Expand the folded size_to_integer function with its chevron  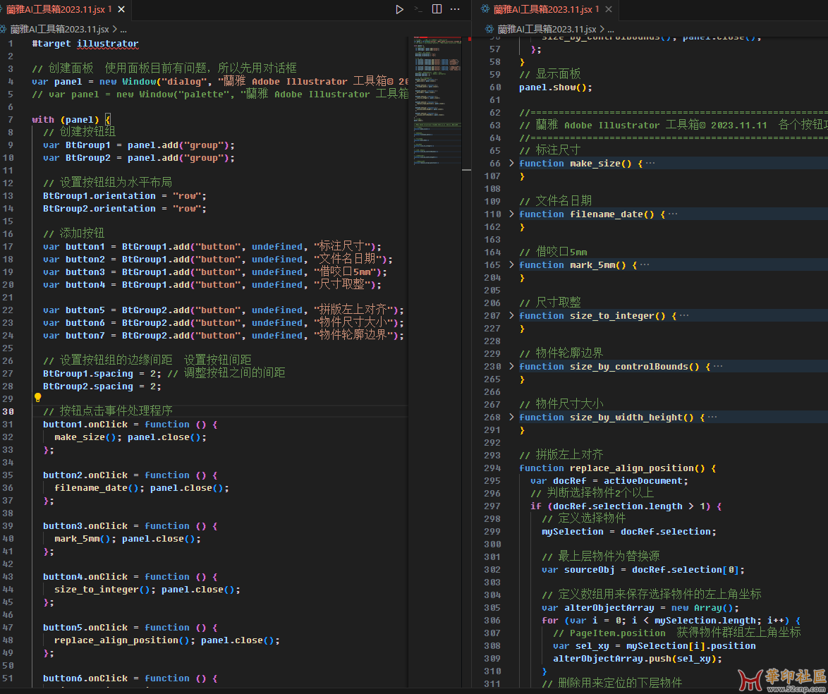(x=511, y=315)
